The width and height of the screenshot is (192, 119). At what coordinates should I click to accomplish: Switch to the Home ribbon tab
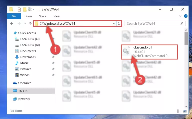tap(28, 16)
